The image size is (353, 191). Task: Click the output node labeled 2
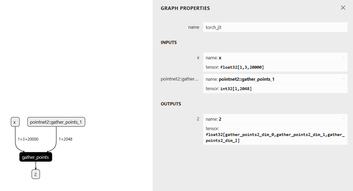[x=36, y=174]
